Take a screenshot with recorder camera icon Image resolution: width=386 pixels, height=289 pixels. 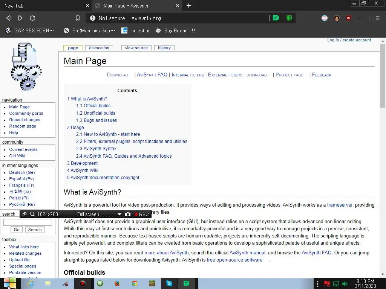click(x=127, y=214)
